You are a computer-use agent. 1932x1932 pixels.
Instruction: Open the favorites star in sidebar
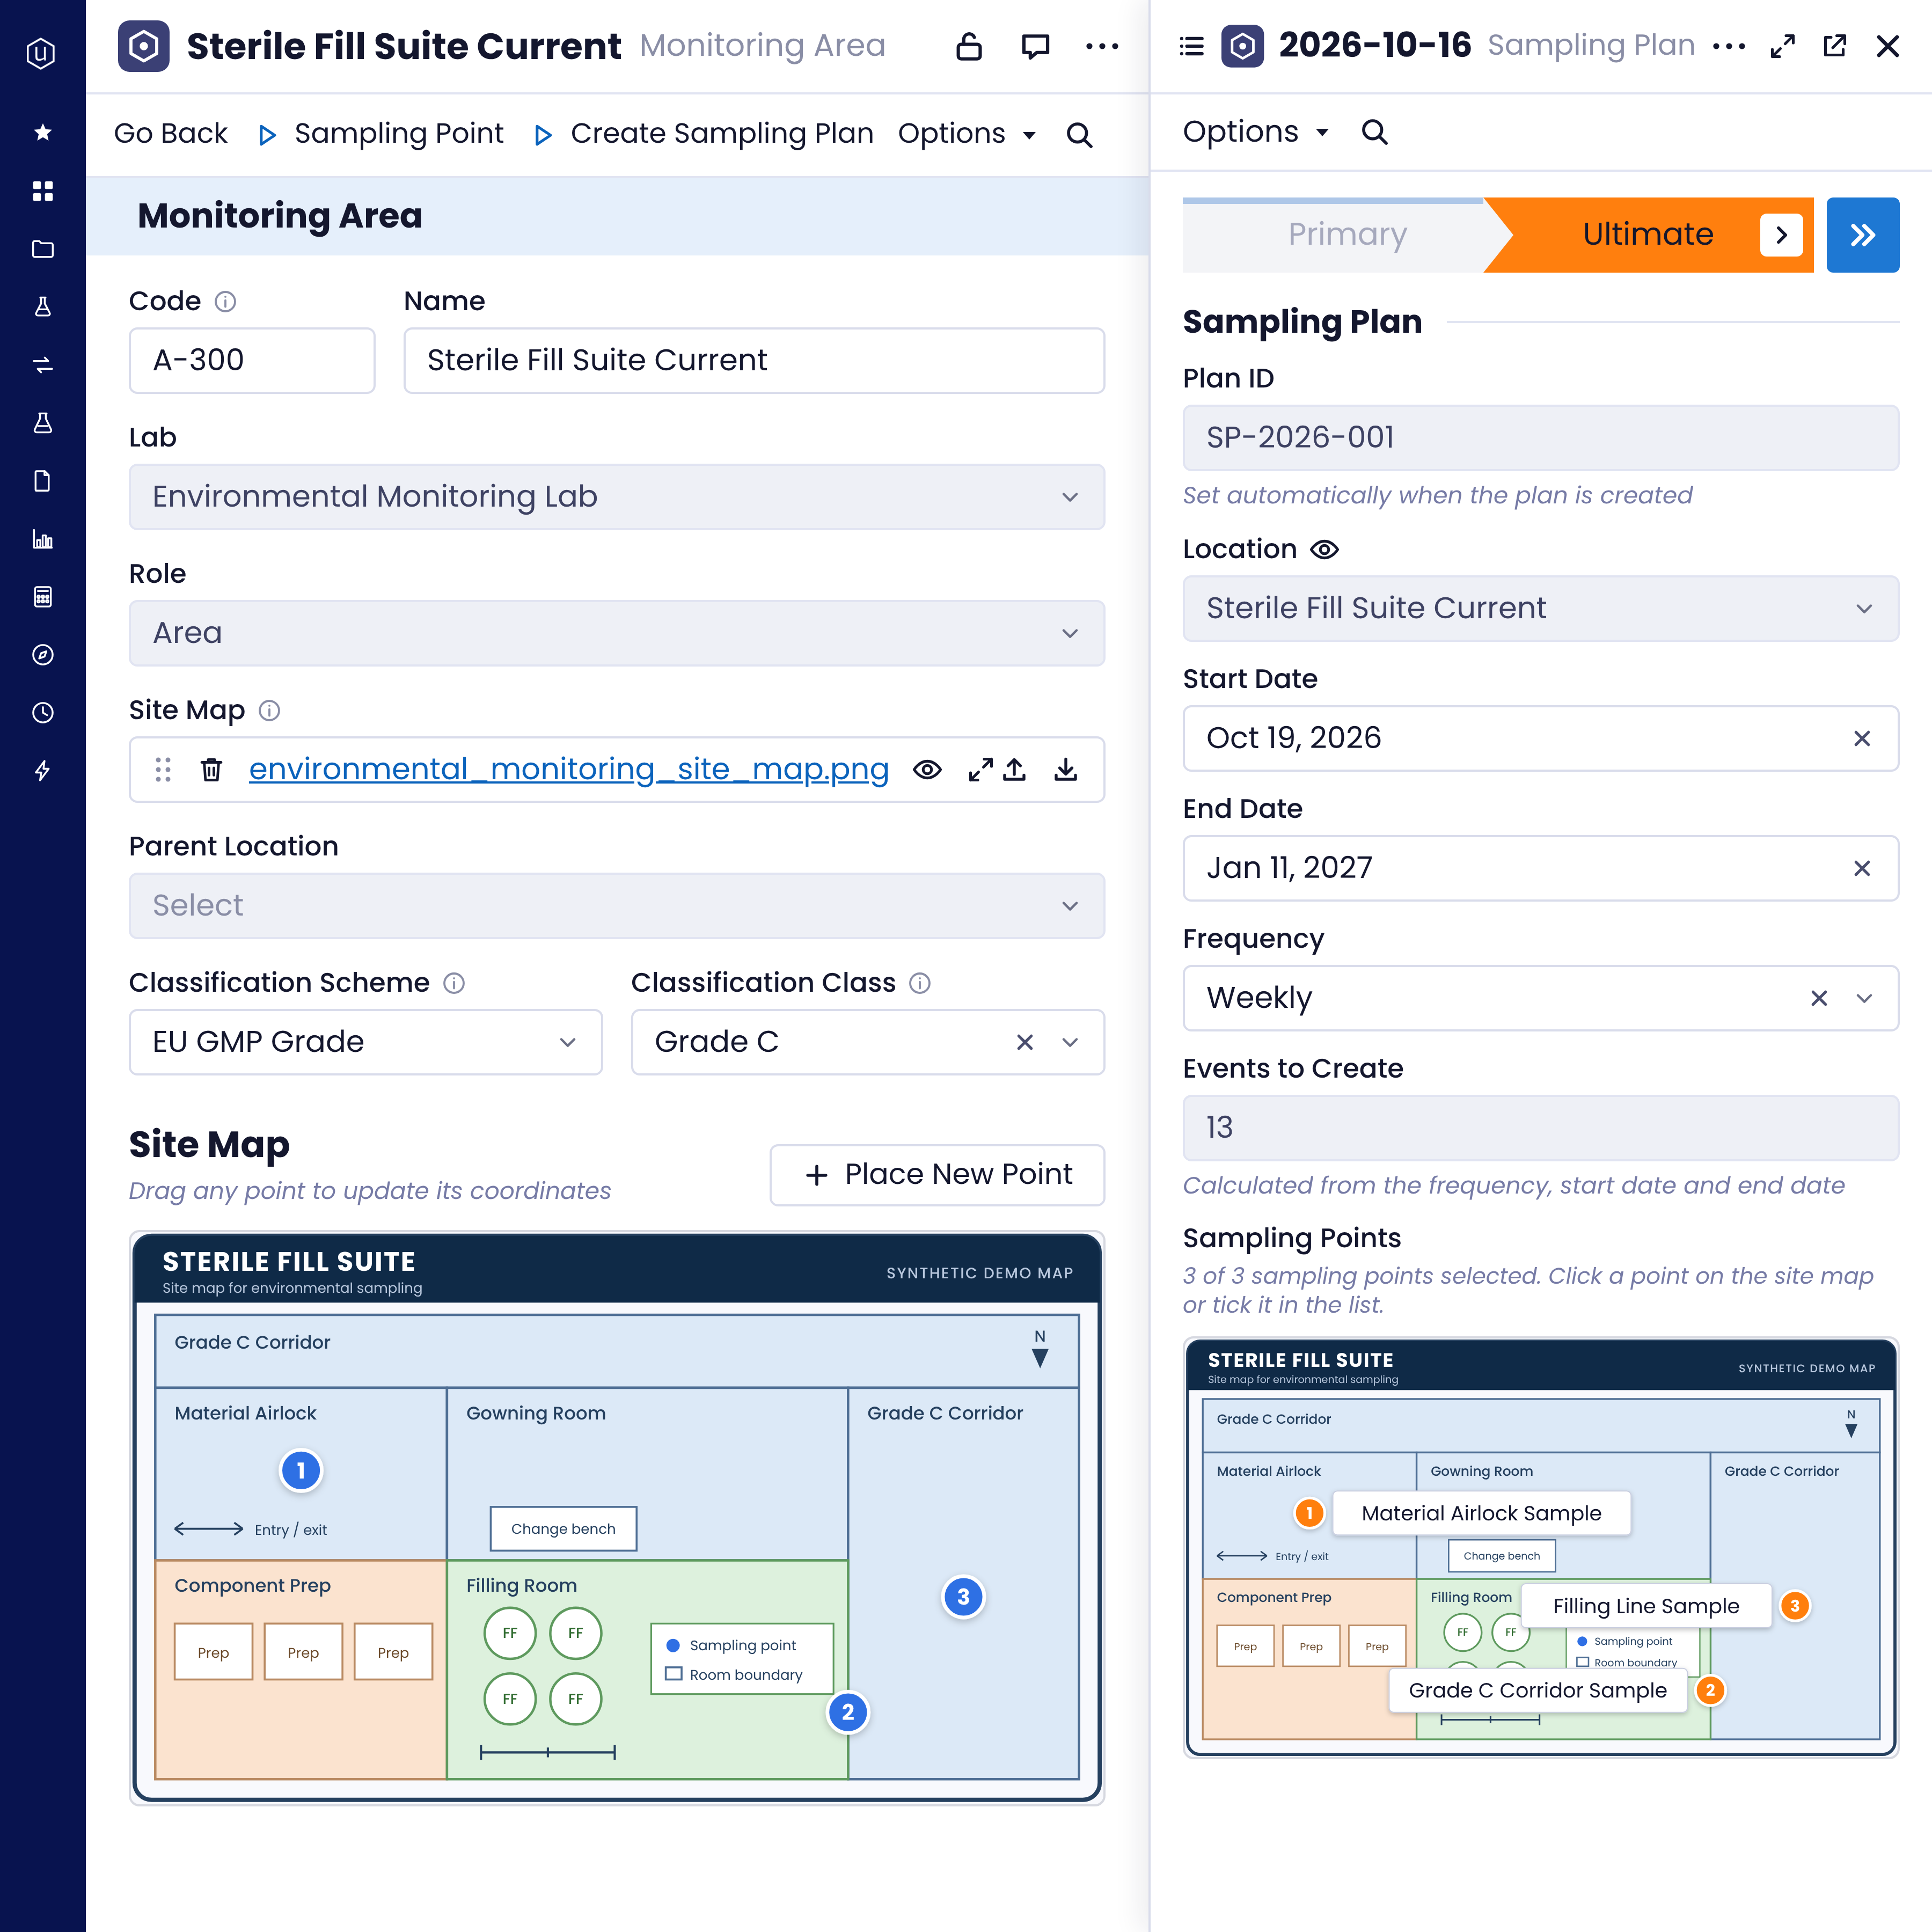pos(42,132)
